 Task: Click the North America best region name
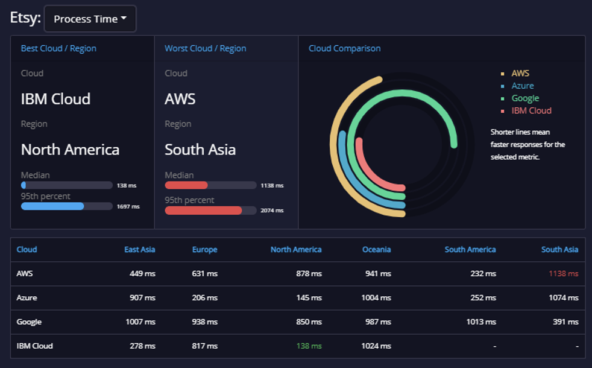70,150
